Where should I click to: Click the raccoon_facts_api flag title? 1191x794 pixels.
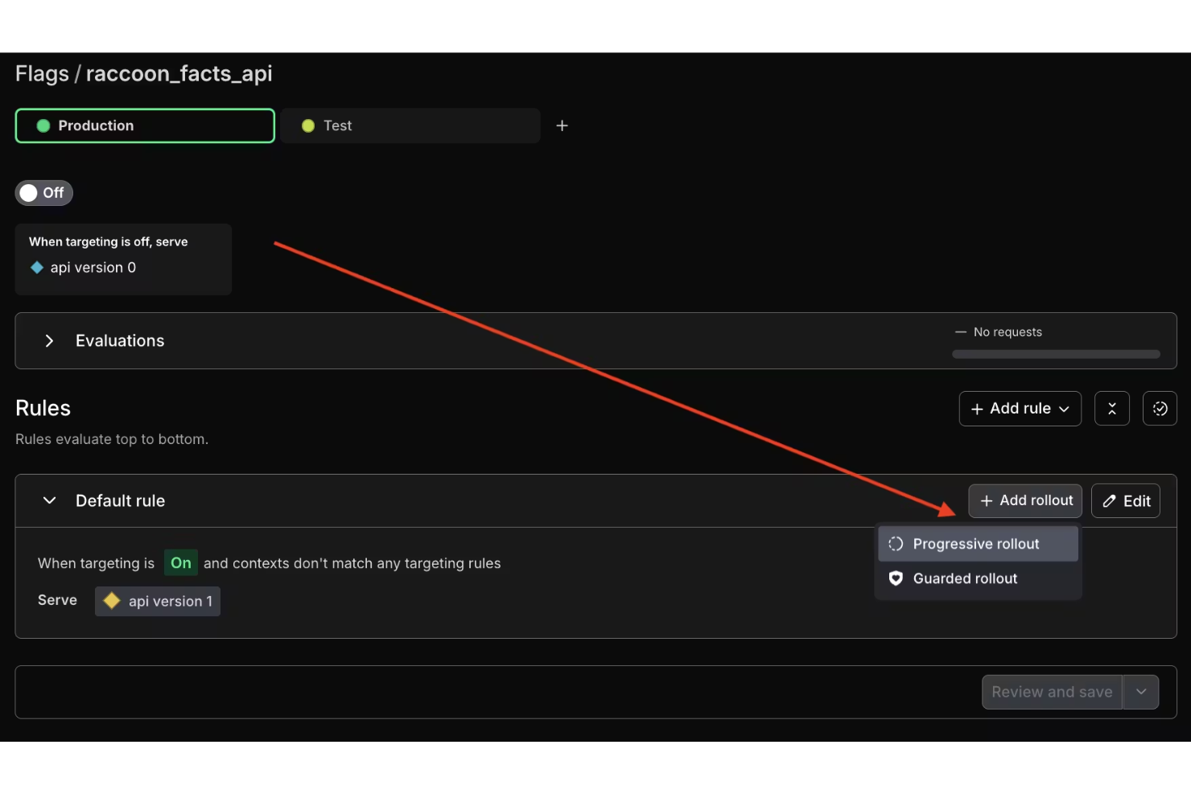(179, 74)
